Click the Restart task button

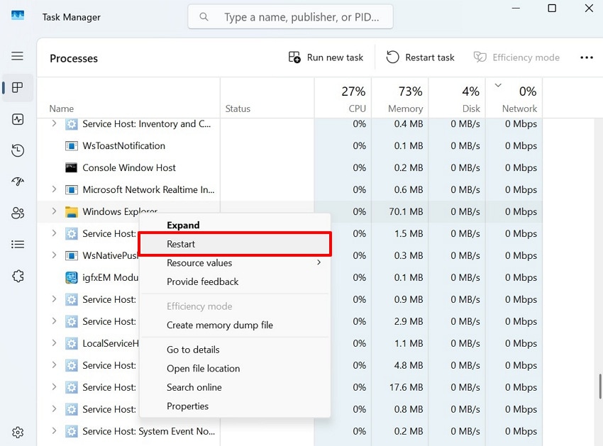tap(420, 57)
